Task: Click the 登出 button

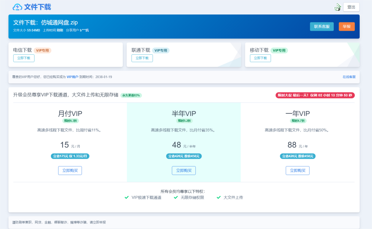Action: pos(351,7)
